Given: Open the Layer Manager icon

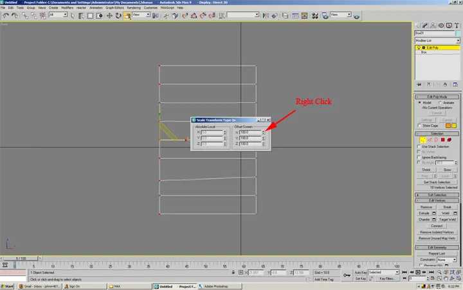Looking at the screenshot, I should 285,15.
